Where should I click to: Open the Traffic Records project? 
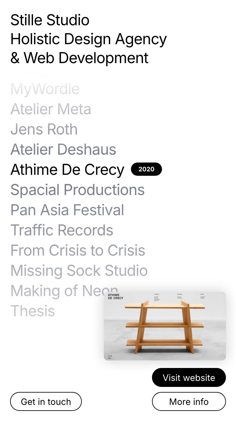(62, 230)
